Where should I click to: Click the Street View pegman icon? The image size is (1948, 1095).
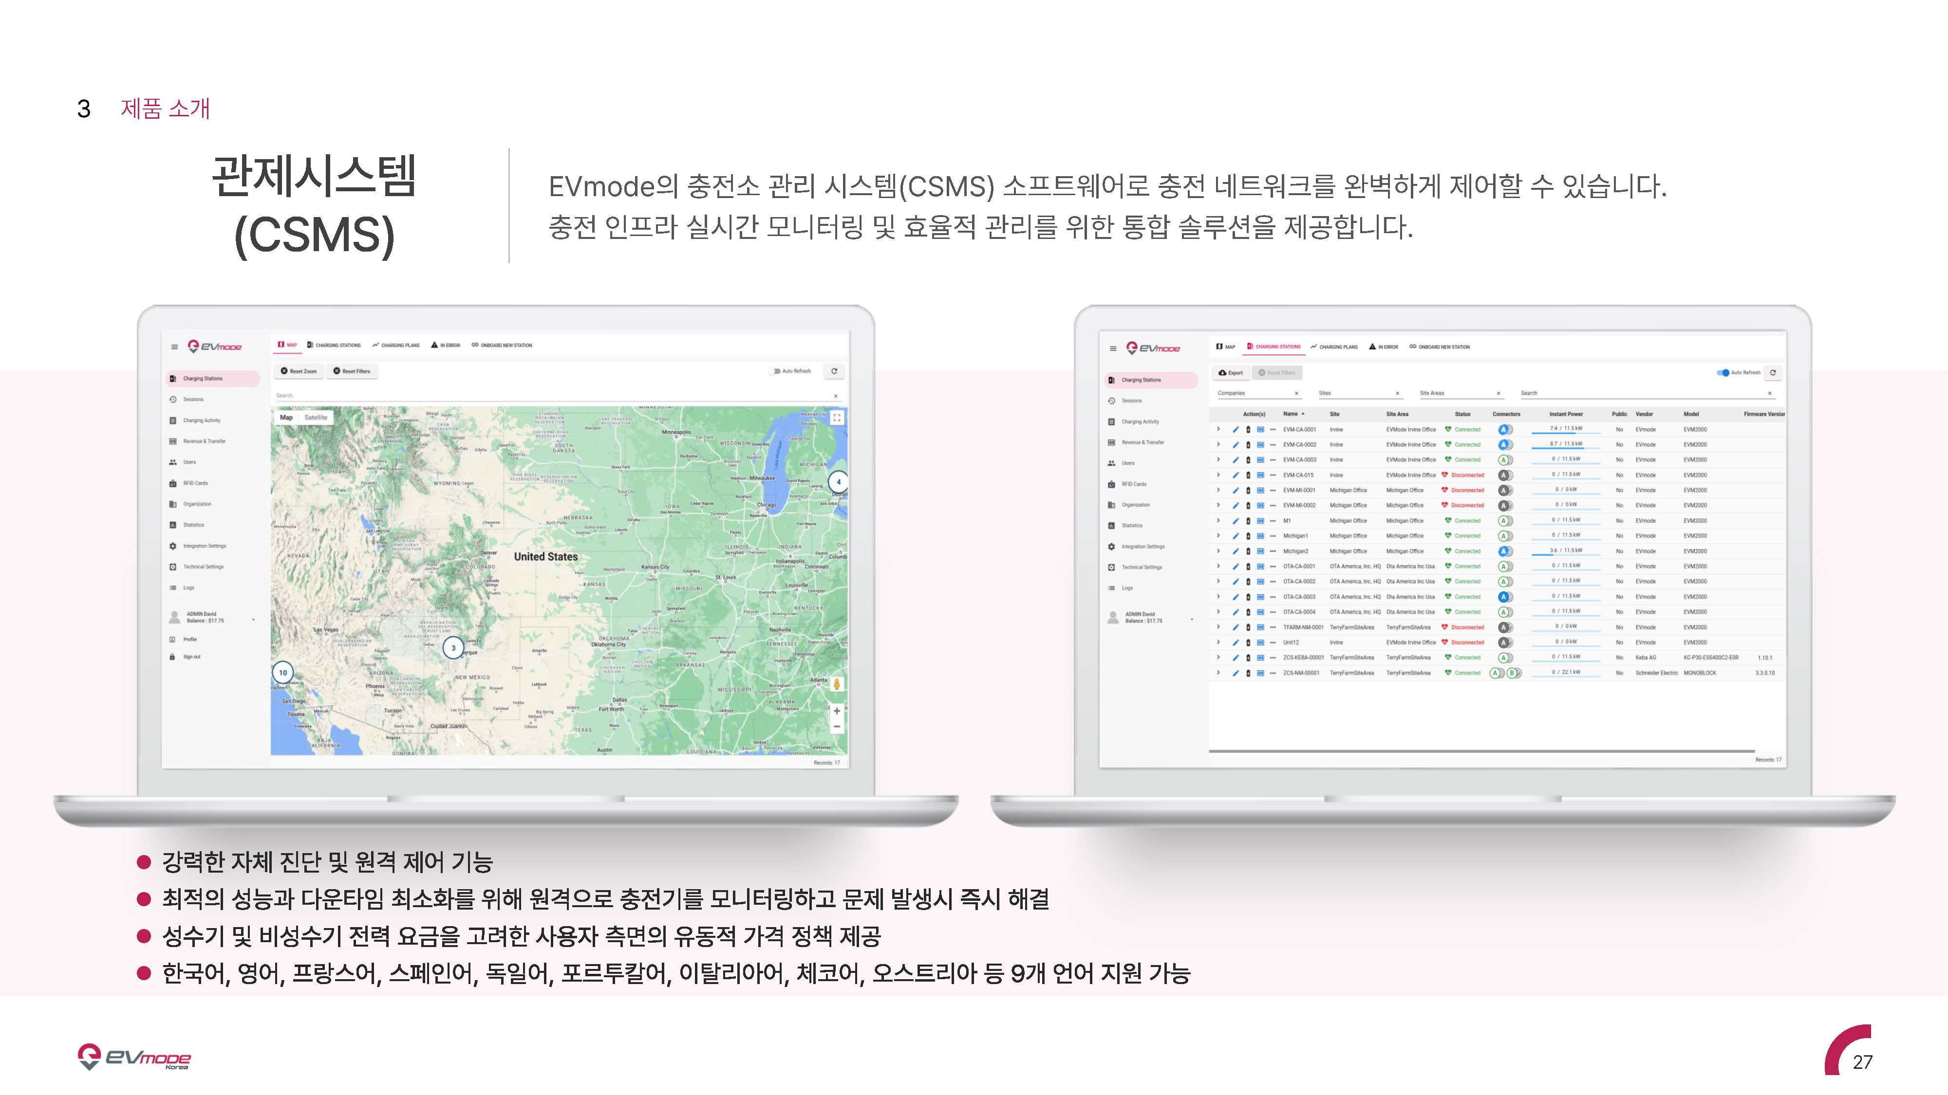point(836,684)
